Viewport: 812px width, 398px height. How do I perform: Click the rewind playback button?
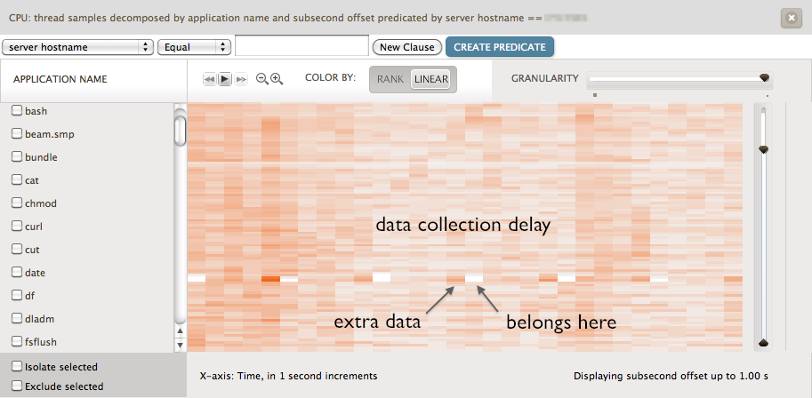point(210,79)
